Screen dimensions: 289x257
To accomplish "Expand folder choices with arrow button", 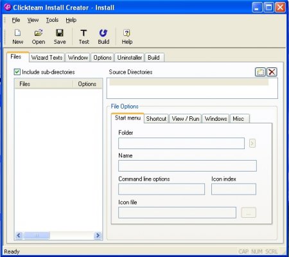I will click(252, 143).
